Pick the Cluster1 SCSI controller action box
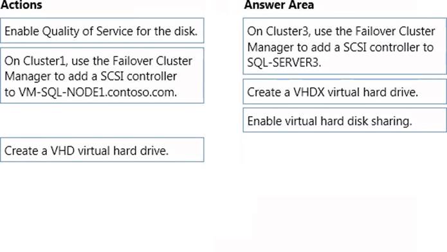This screenshot has width=447, height=252. pyautogui.click(x=102, y=76)
